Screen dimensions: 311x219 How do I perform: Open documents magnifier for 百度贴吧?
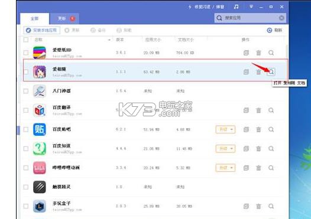click(x=271, y=129)
